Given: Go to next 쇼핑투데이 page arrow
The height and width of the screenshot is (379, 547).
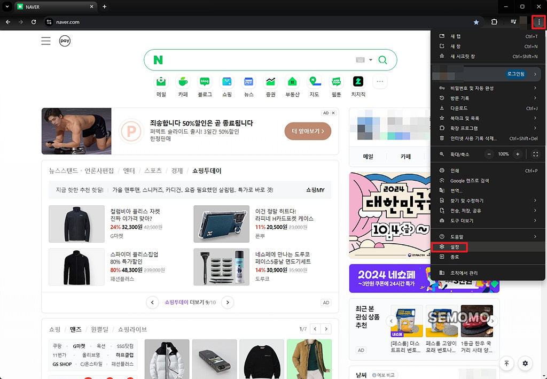Looking at the screenshot, I should 228,302.
